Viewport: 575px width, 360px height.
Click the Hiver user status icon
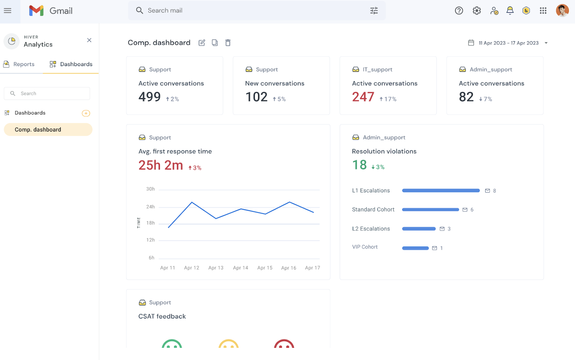click(494, 11)
